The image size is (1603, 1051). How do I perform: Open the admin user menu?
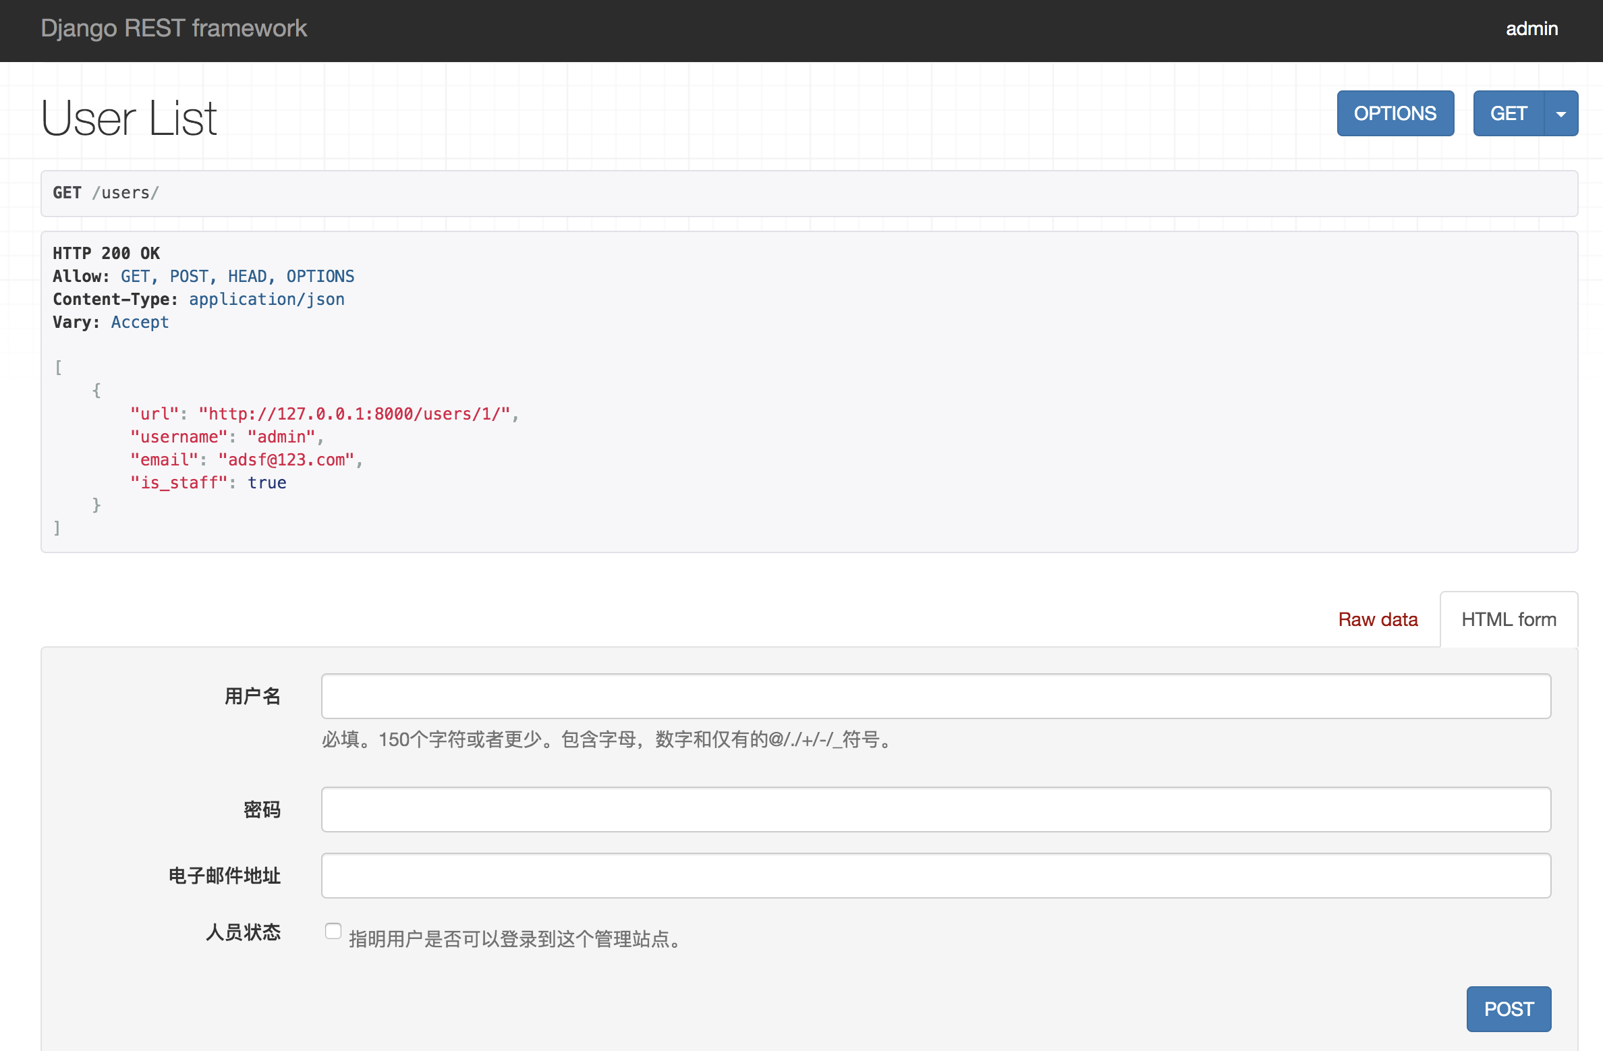click(x=1531, y=29)
